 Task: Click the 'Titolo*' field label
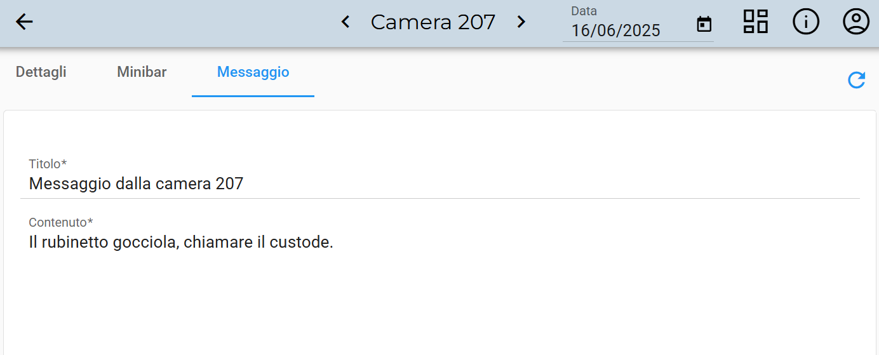pyautogui.click(x=48, y=164)
